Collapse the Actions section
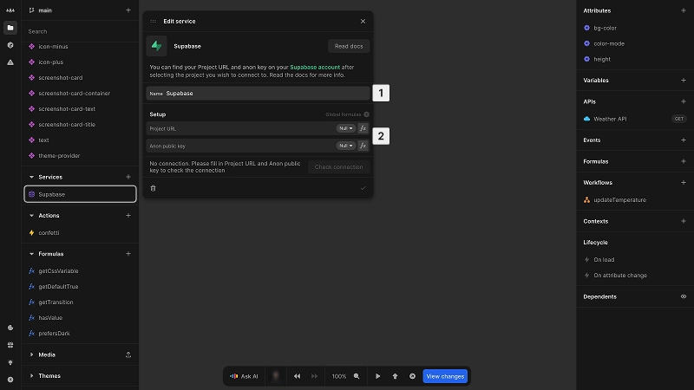The image size is (694, 390). click(31, 215)
